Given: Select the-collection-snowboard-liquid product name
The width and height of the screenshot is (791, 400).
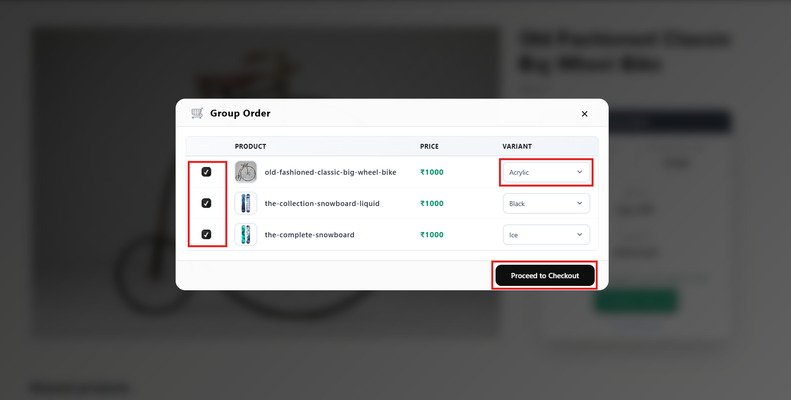Looking at the screenshot, I should [x=322, y=204].
